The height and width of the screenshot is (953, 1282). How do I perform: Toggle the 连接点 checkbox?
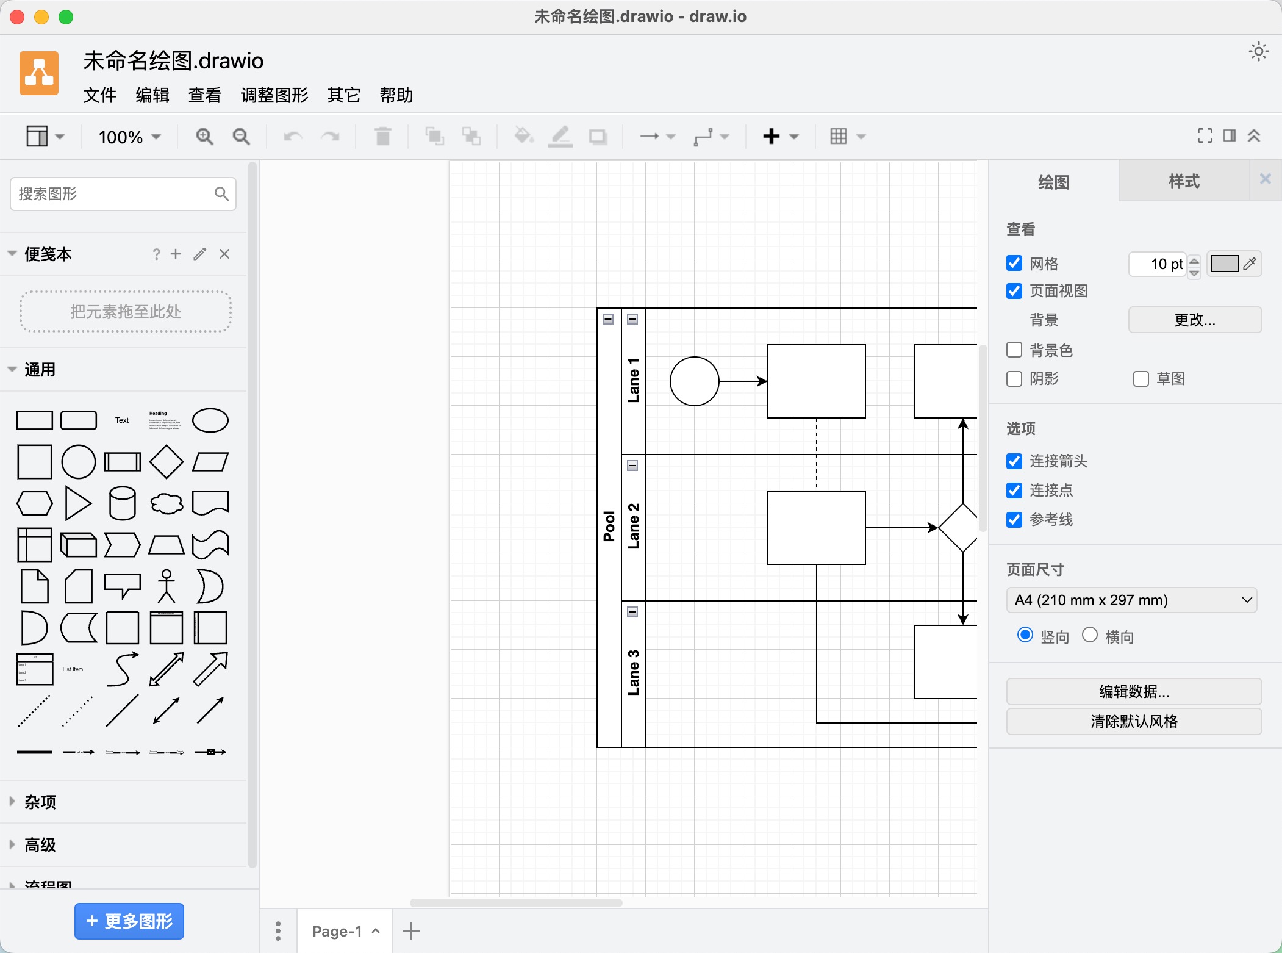[1014, 490]
